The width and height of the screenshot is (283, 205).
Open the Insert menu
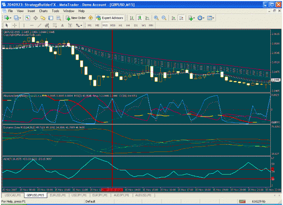(31, 11)
